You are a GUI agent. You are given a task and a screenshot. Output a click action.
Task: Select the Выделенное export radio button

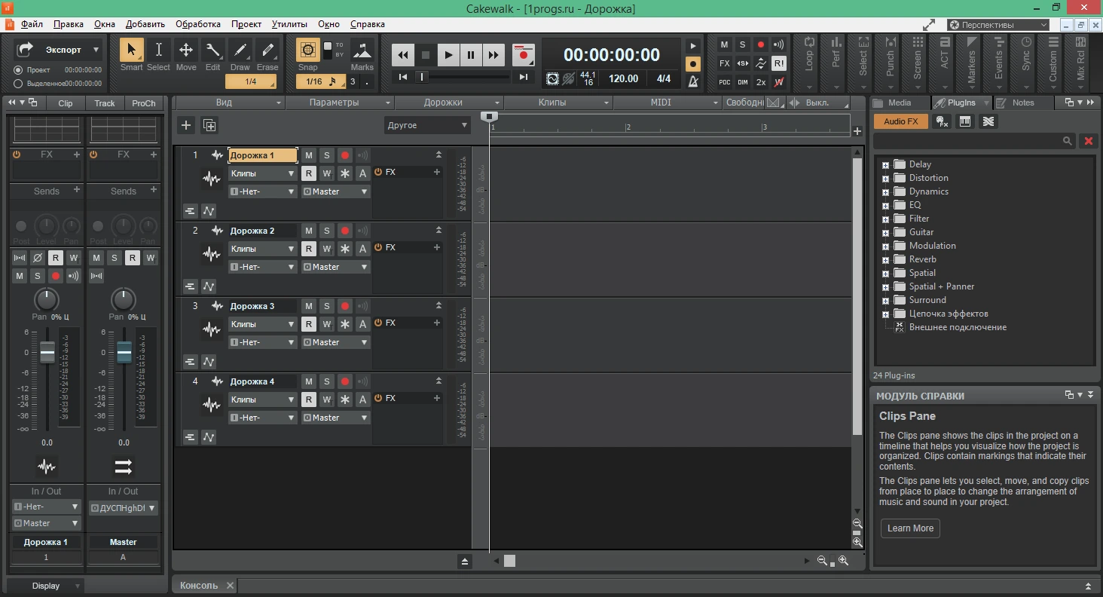coord(18,84)
